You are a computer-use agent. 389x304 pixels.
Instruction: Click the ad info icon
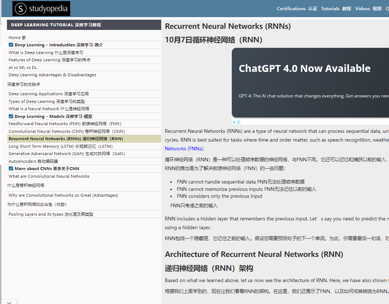coord(238,122)
